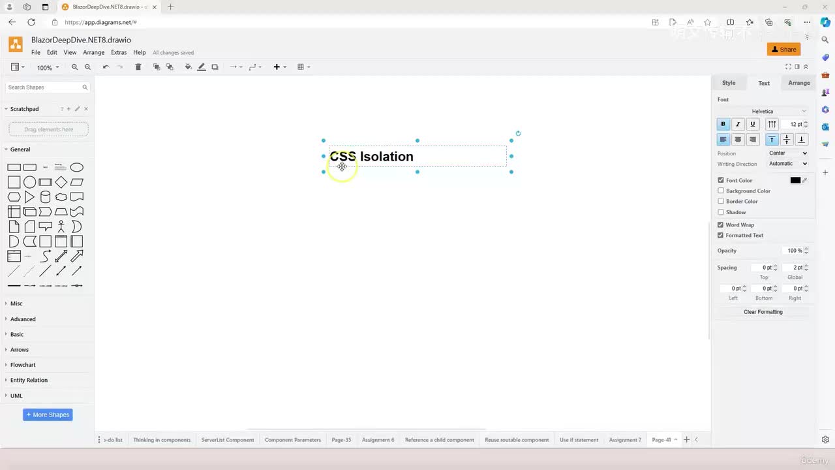Enable the text Shadow checkbox

click(x=721, y=212)
